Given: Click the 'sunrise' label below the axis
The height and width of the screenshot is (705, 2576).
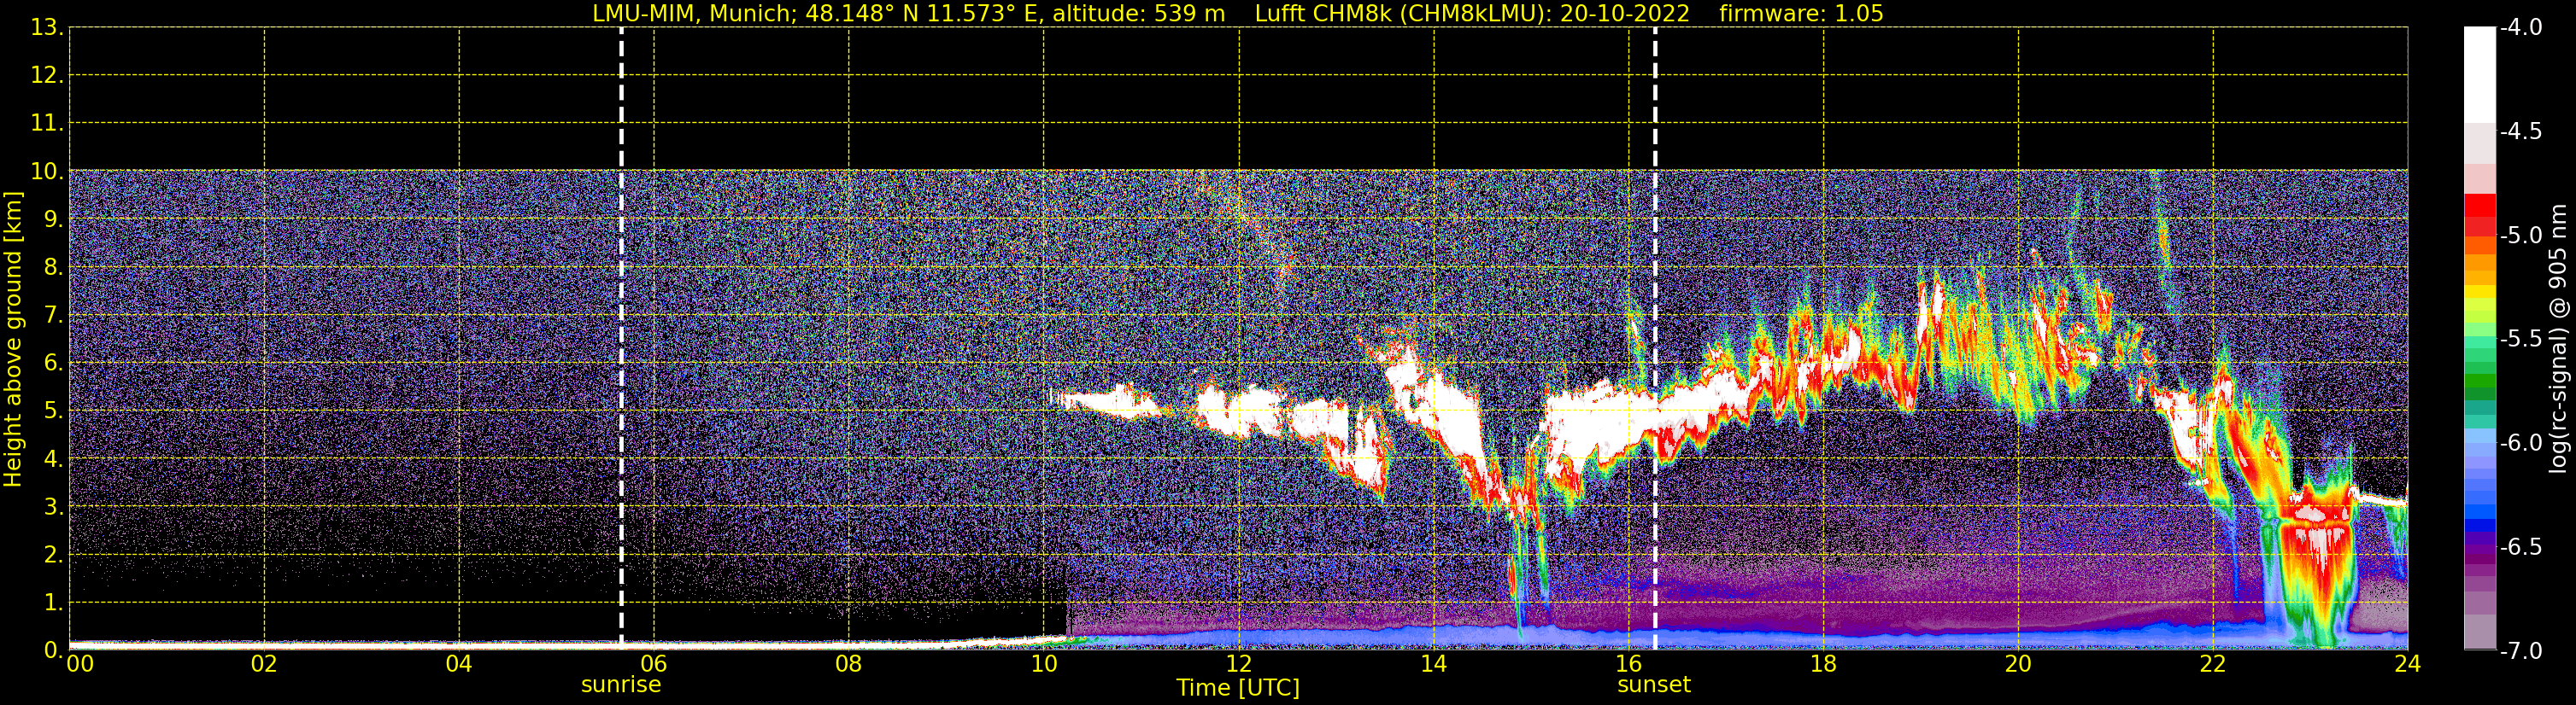Looking at the screenshot, I should pos(621,685).
